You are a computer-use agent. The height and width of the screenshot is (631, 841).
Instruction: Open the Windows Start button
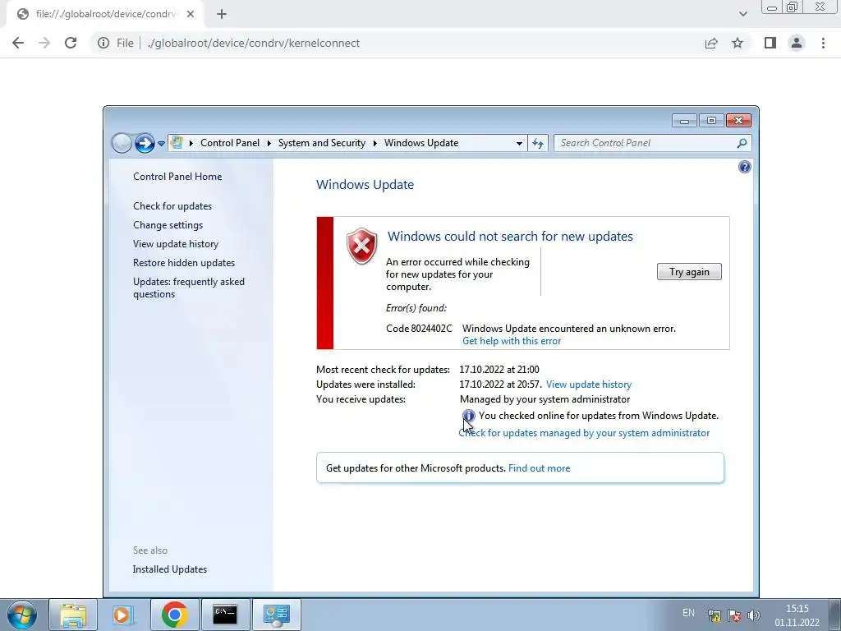click(22, 615)
